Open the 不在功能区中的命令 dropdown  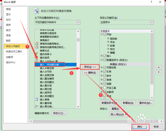click(78, 22)
